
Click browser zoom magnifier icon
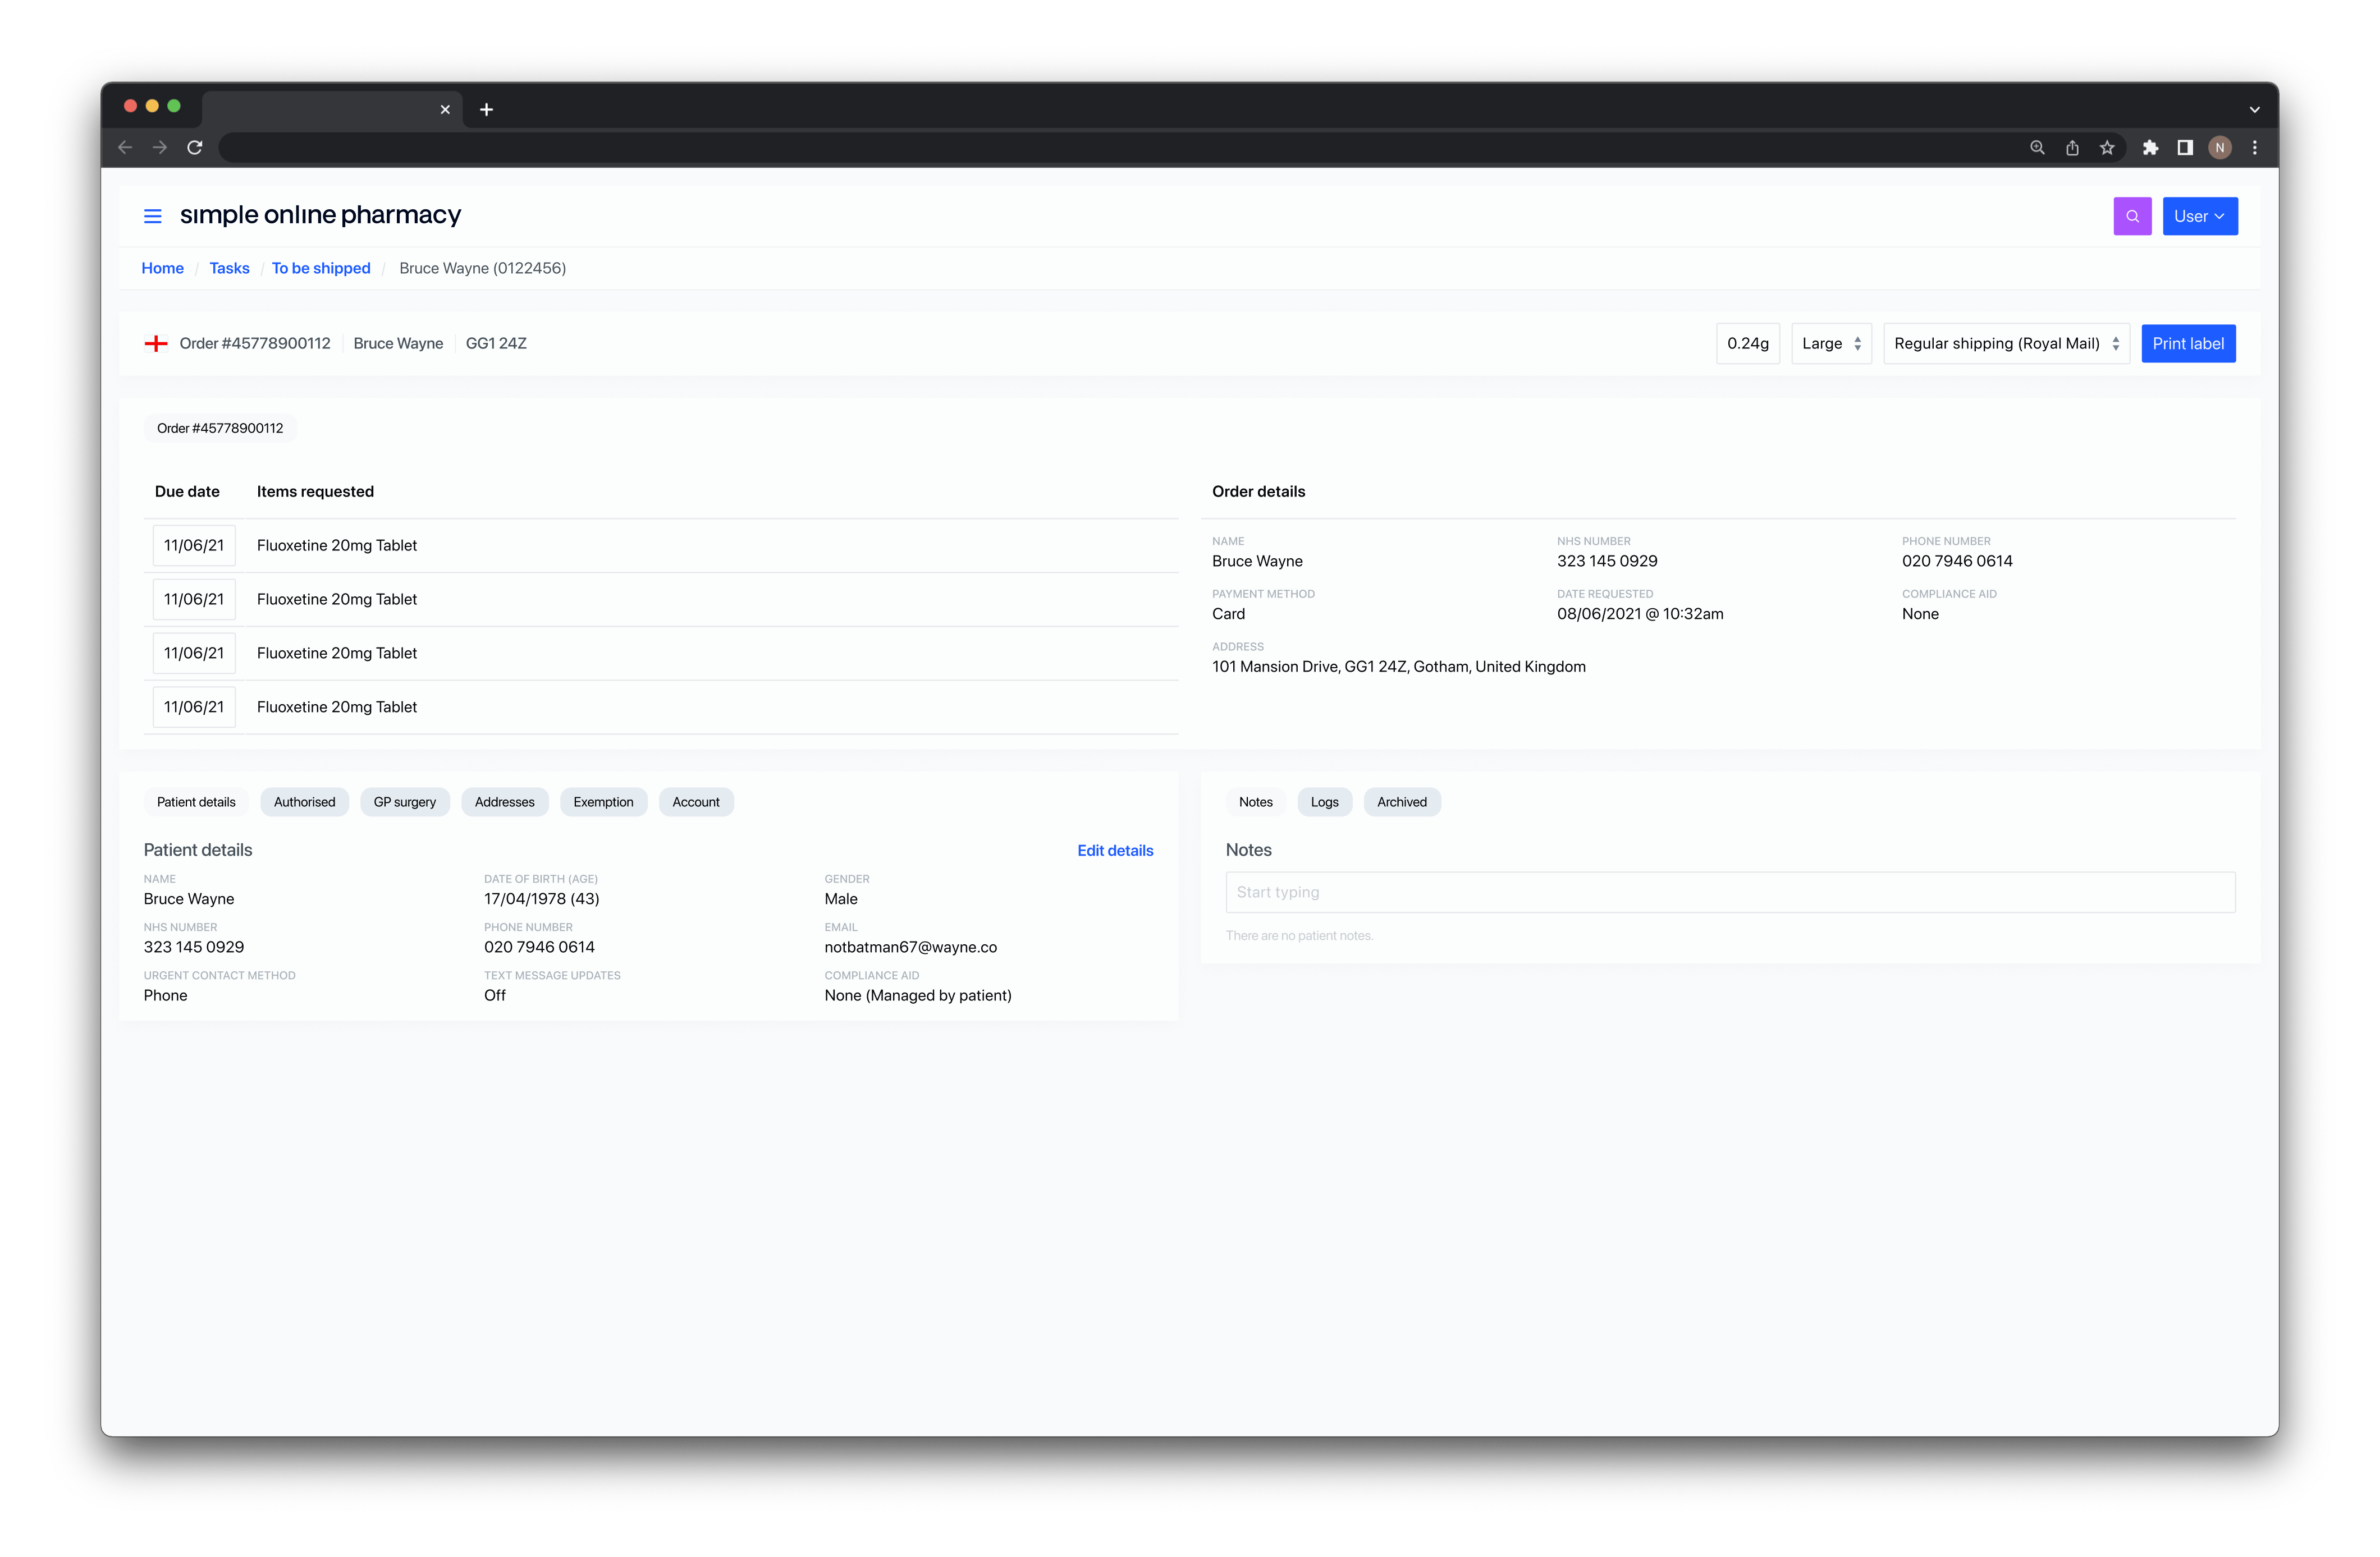[2037, 148]
